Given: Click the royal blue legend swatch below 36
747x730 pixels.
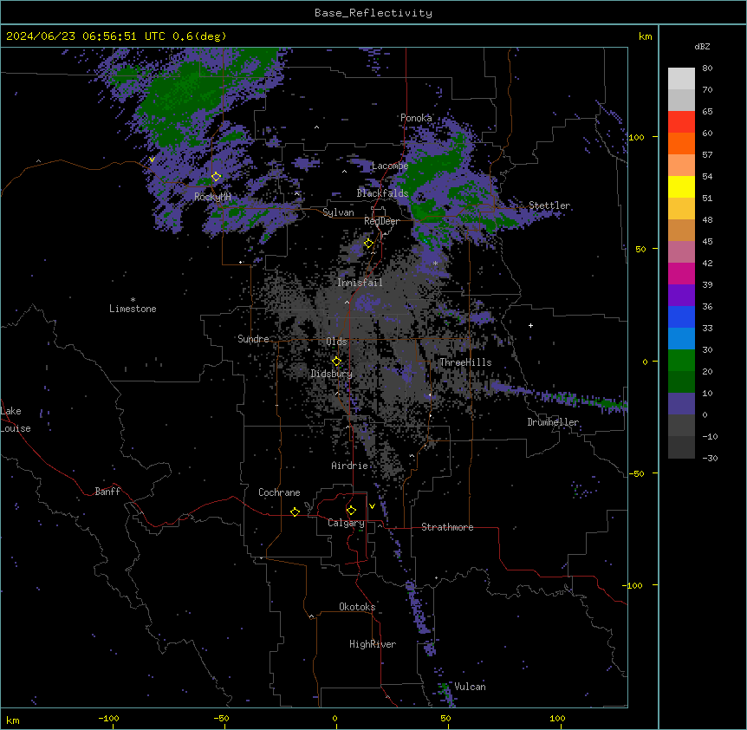Looking at the screenshot, I should coord(681,316).
